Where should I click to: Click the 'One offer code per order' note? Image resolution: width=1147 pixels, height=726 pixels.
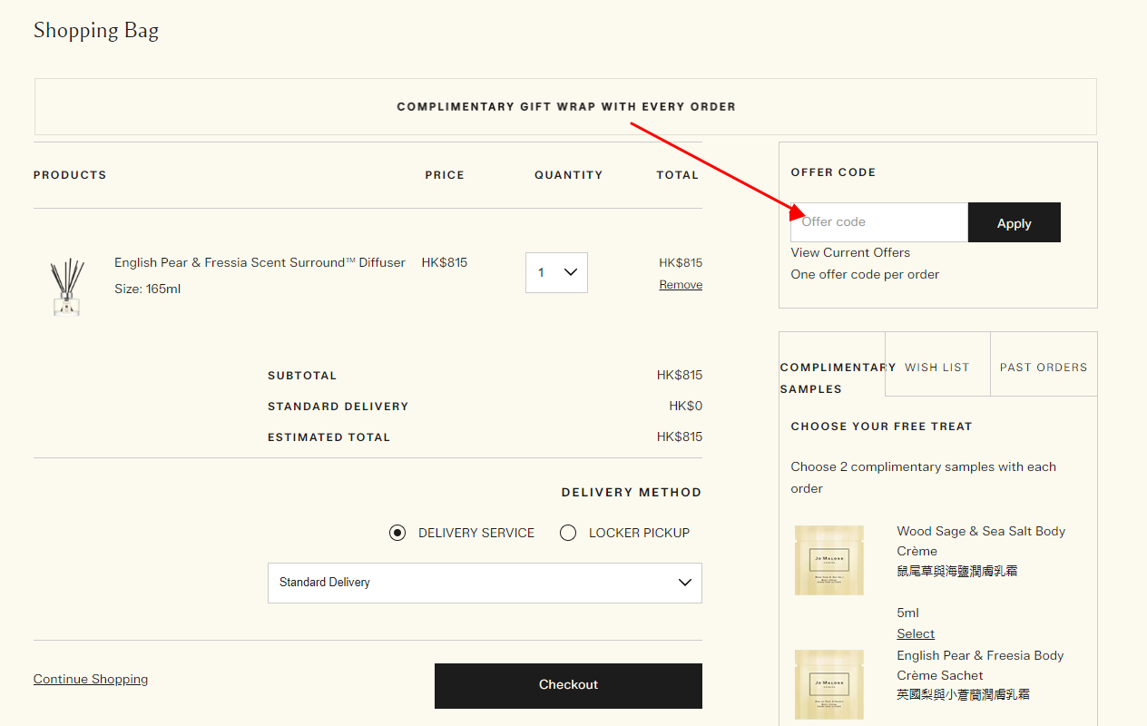point(865,274)
